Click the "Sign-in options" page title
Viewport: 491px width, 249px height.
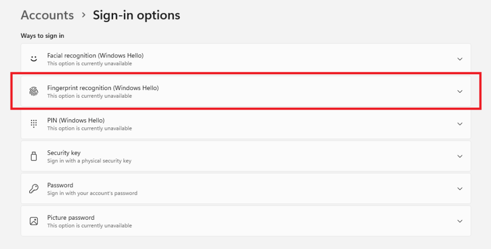136,15
